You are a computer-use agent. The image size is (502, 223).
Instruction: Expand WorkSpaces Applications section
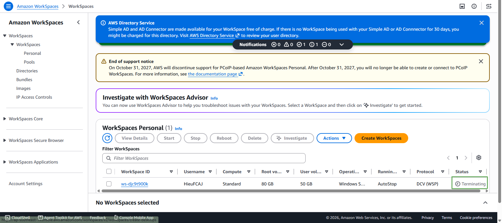tap(5, 162)
